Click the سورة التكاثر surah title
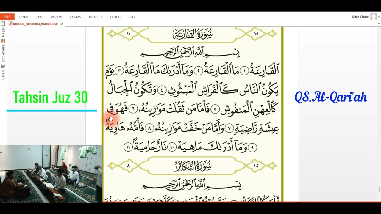The height and width of the screenshot is (214, 381). tap(192, 166)
